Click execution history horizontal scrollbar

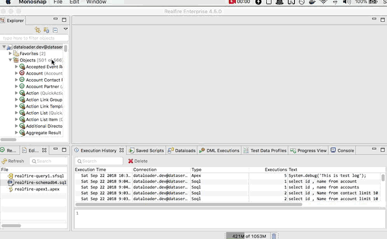[x=189, y=204]
